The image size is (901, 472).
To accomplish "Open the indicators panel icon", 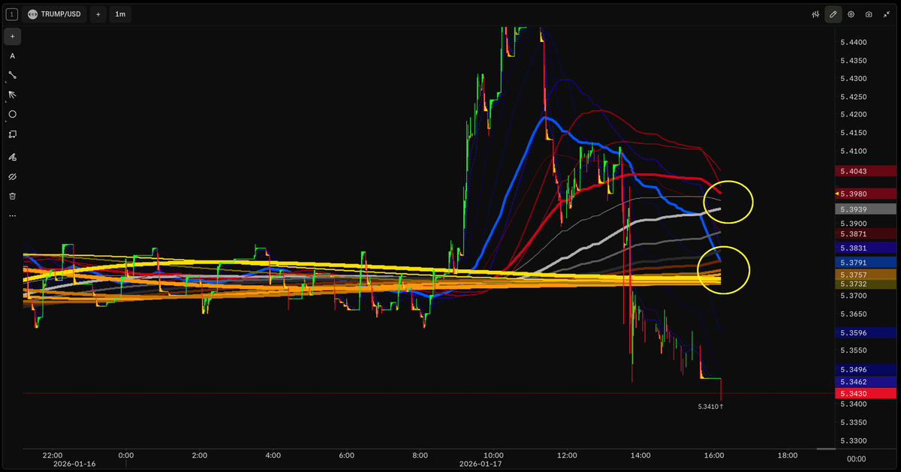I will (x=815, y=14).
